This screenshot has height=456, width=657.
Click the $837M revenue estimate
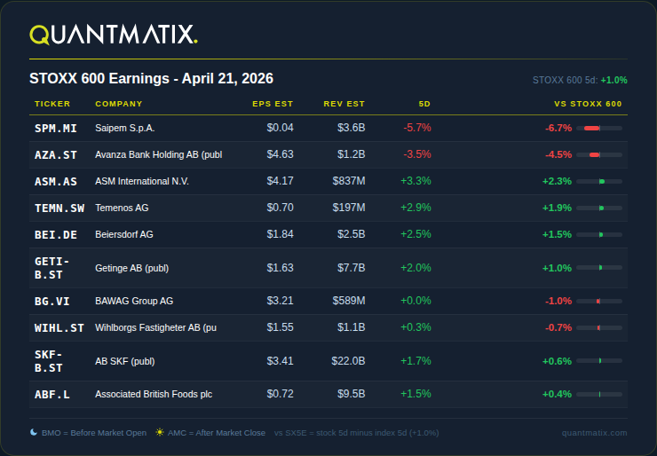click(x=349, y=181)
